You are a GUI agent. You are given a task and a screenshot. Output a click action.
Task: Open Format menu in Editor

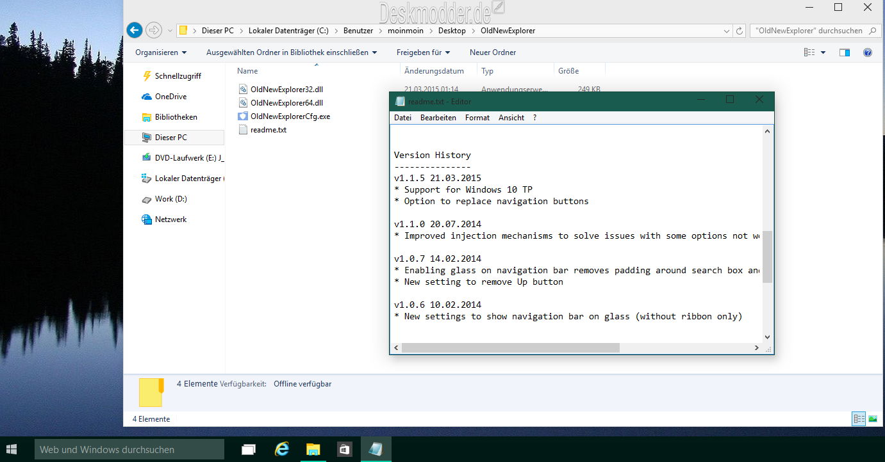477,118
